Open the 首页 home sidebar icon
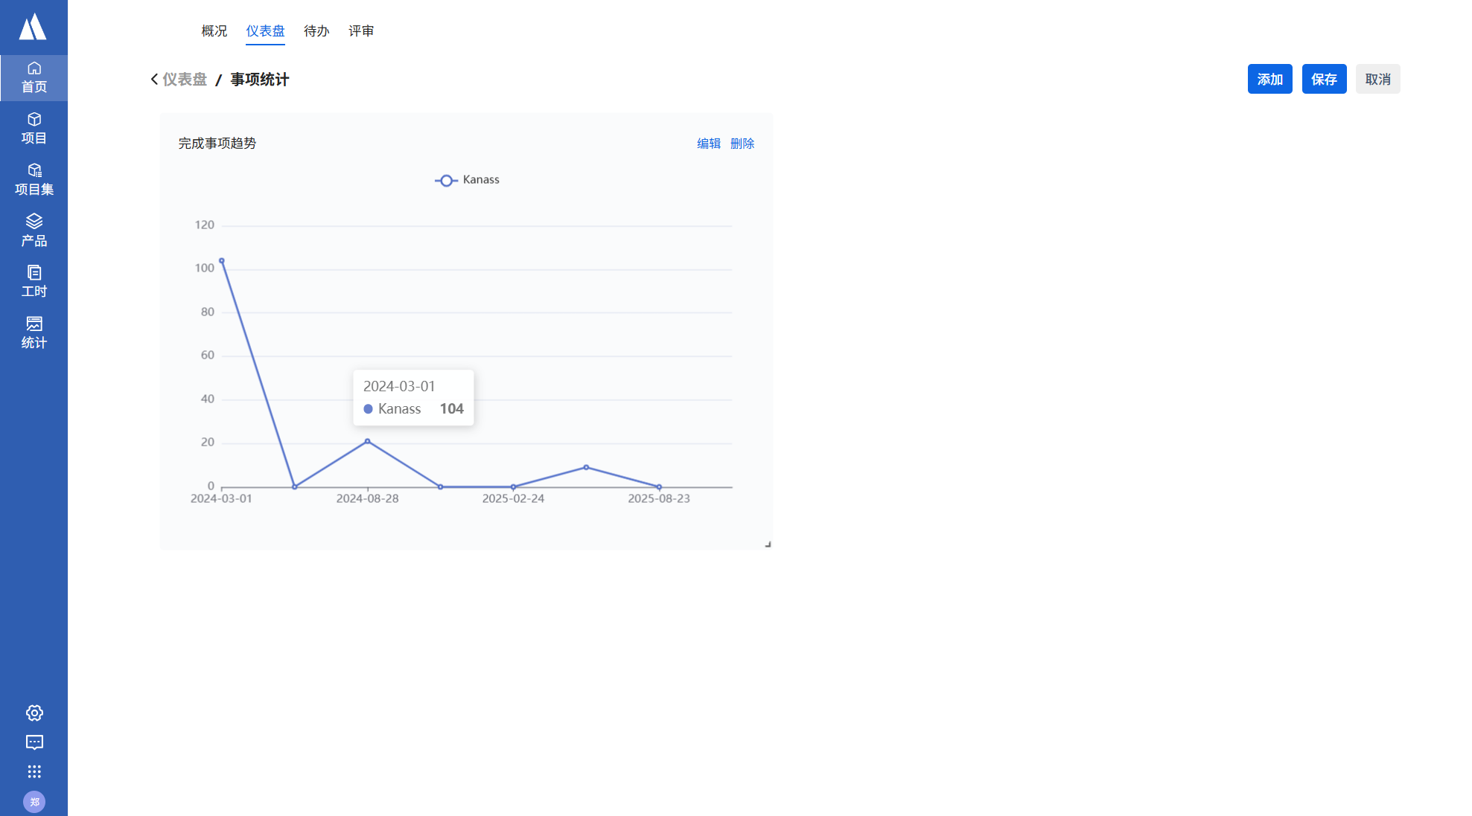 point(34,77)
